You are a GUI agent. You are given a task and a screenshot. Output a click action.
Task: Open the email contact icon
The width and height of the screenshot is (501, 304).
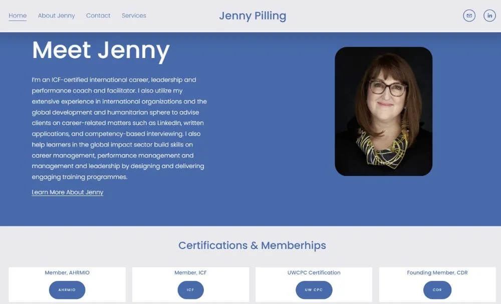coord(469,15)
